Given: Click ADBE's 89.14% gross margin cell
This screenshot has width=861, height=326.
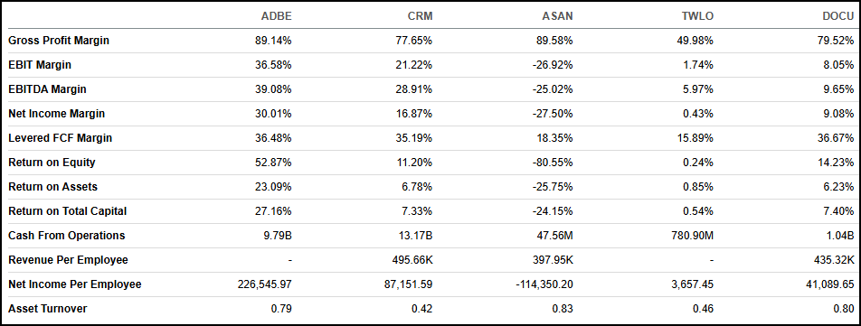Looking at the screenshot, I should (276, 41).
